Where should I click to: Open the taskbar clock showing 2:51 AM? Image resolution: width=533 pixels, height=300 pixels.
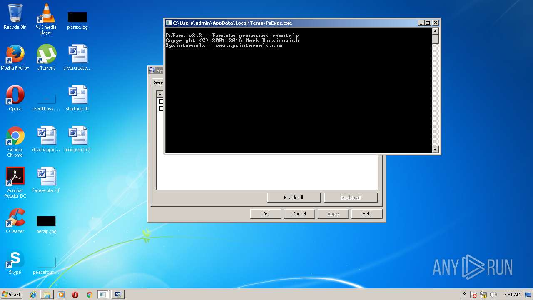(512, 295)
